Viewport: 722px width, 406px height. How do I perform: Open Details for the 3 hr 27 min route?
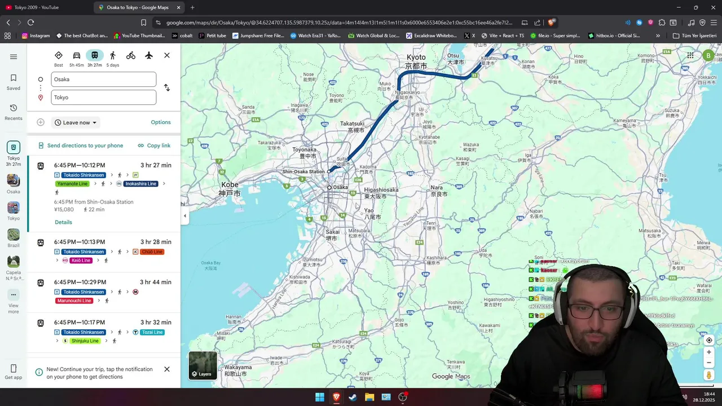(63, 222)
